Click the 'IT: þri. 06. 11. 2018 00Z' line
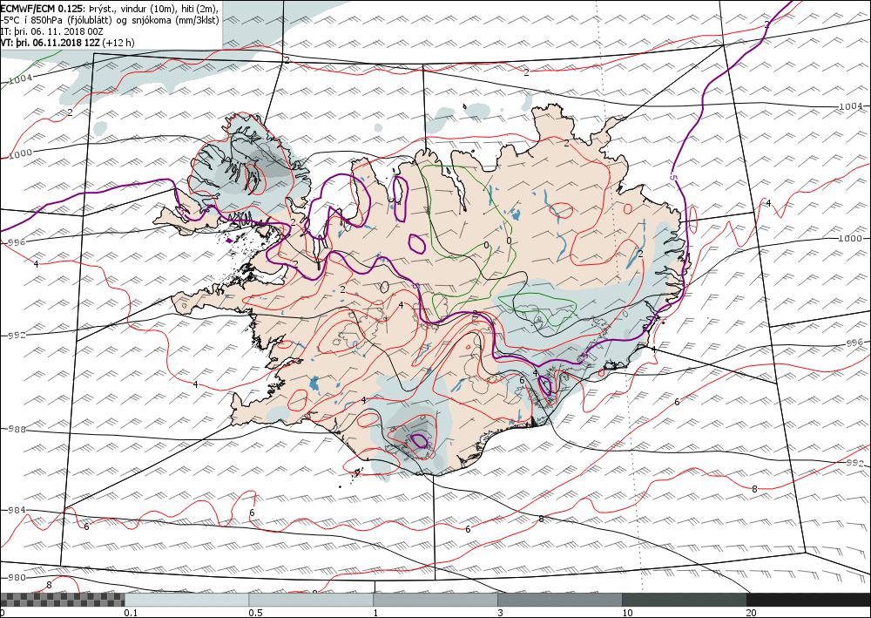This screenshot has height=618, width=871. (53, 31)
